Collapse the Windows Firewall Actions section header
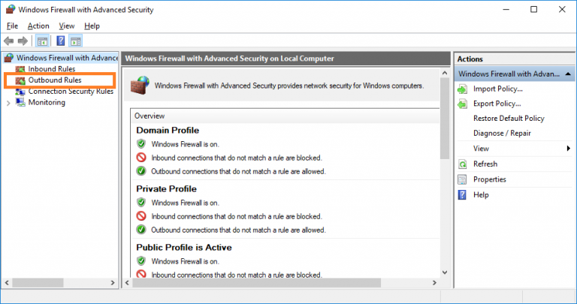The image size is (577, 304). 569,74
